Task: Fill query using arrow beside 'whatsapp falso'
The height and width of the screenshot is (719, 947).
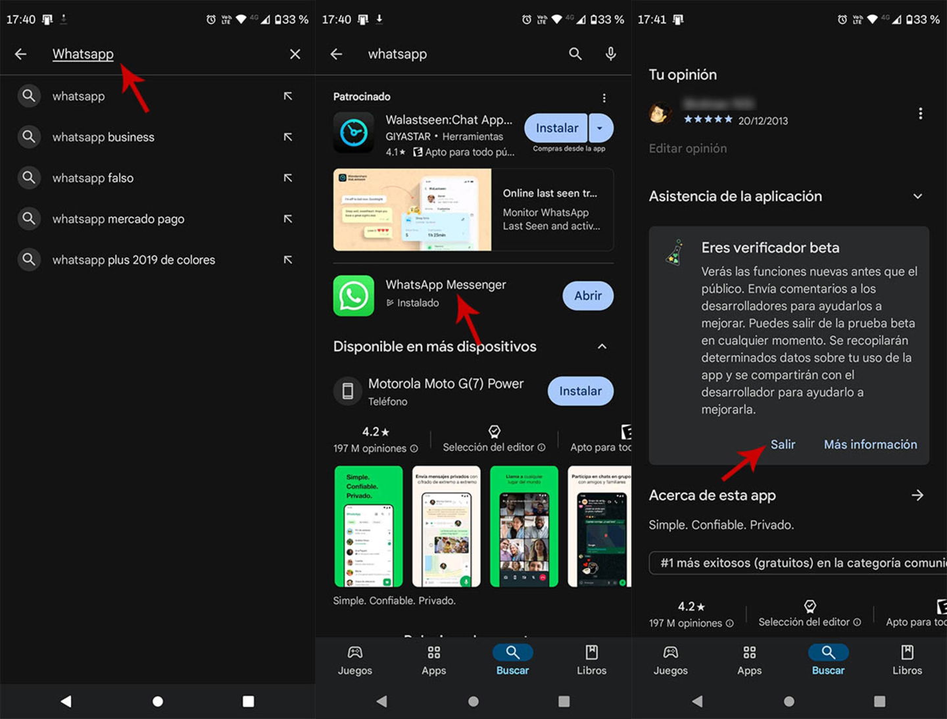Action: click(288, 178)
